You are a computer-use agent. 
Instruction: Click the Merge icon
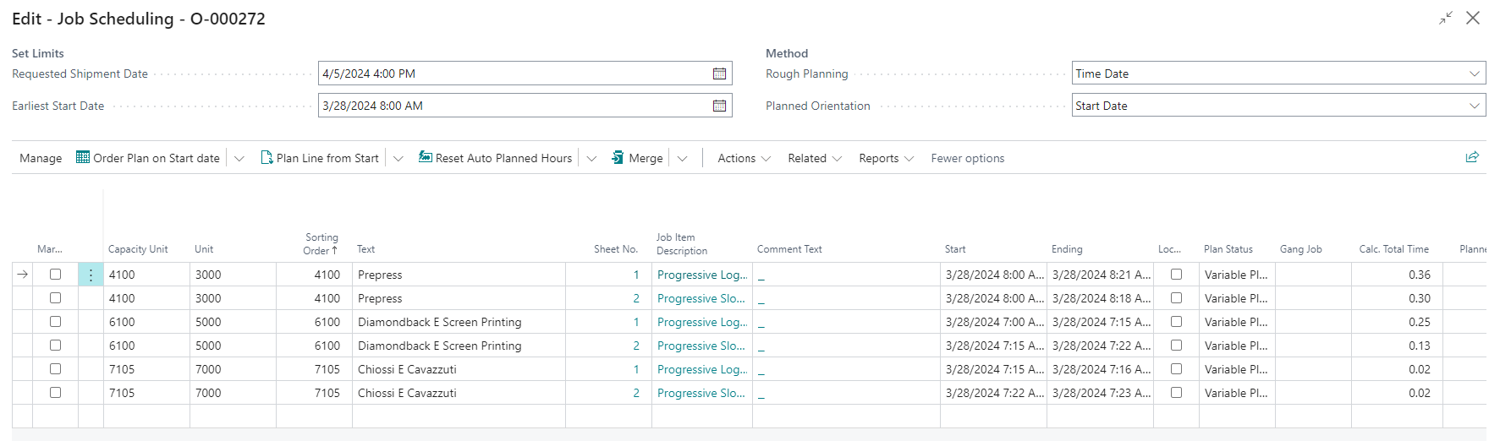(x=618, y=158)
